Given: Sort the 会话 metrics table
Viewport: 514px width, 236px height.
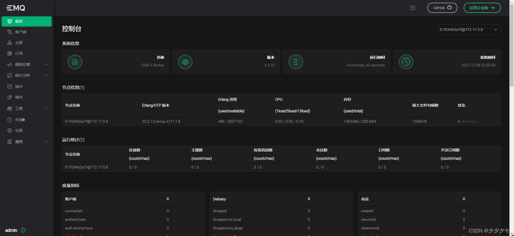Looking at the screenshot, I should pyautogui.click(x=464, y=199).
